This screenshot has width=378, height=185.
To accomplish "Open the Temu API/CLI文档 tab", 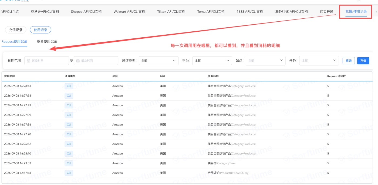I will (x=211, y=12).
